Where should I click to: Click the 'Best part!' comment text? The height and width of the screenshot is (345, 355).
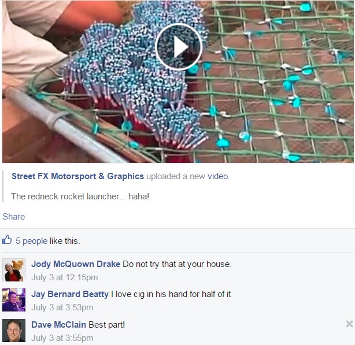pos(106,325)
